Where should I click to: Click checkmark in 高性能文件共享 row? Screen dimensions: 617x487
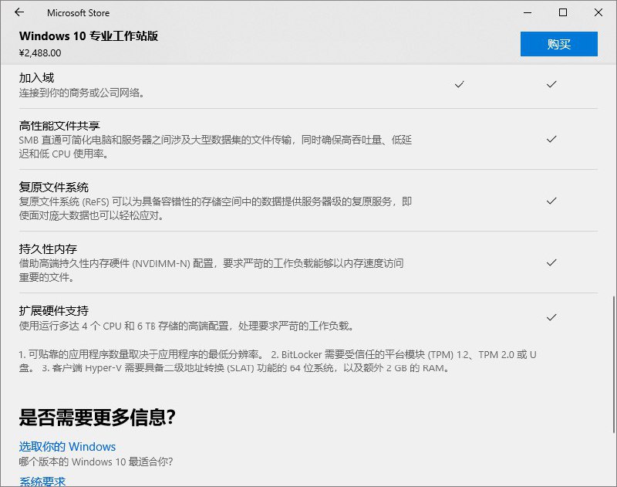[x=551, y=139]
